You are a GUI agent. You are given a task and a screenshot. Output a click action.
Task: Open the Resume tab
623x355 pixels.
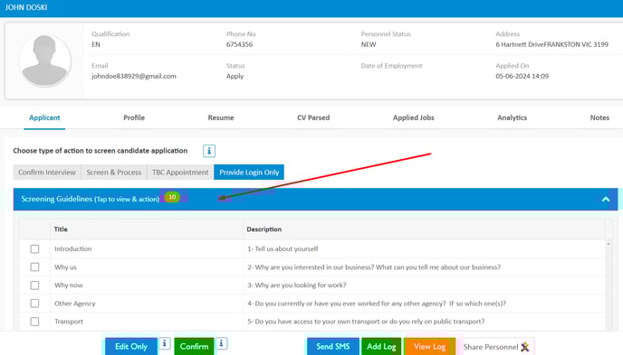221,117
